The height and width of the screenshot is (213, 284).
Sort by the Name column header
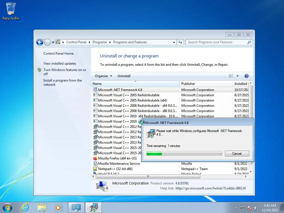pos(135,84)
